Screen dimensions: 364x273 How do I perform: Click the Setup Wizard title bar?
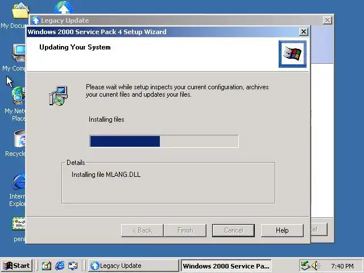click(163, 32)
